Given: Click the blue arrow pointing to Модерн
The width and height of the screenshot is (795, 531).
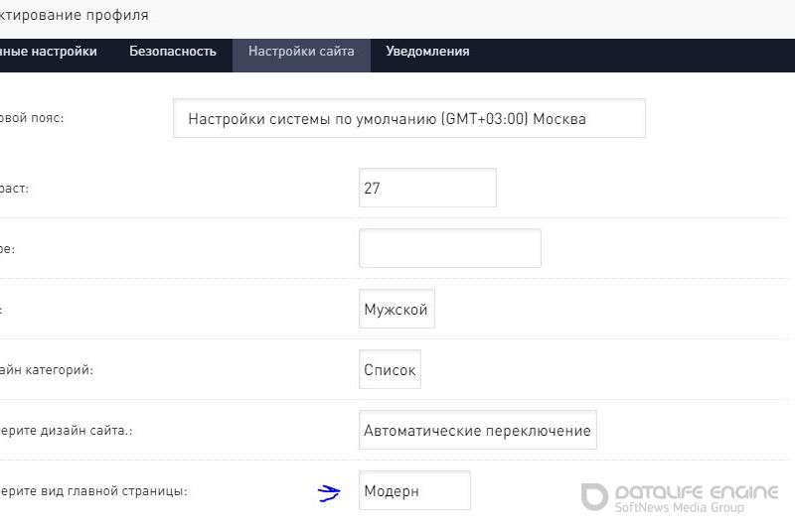Looking at the screenshot, I should coord(329,492).
